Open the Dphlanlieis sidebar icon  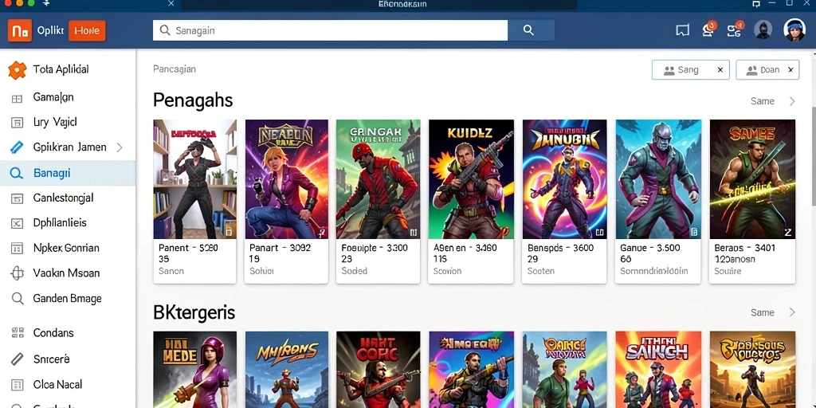[18, 224]
